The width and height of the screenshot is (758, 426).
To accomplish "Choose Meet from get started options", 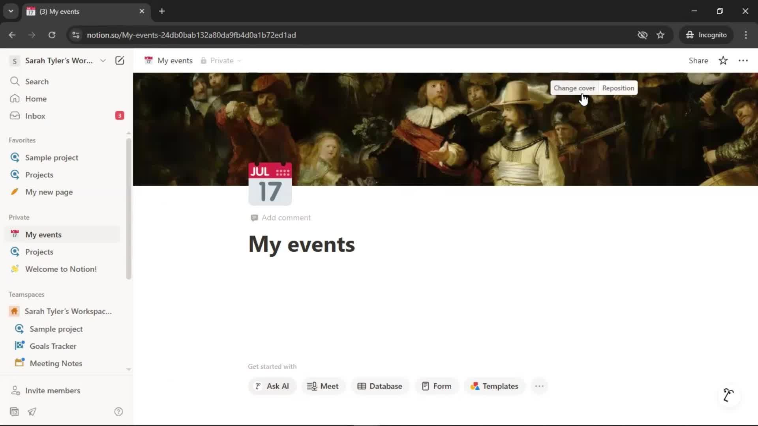I will [x=323, y=386].
